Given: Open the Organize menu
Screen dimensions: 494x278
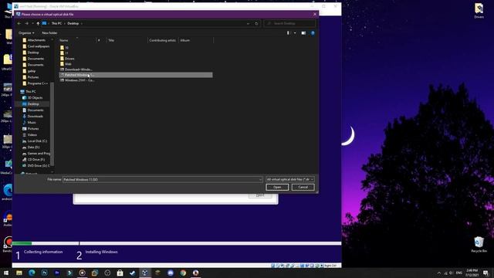Looking at the screenshot, I should coord(26,32).
